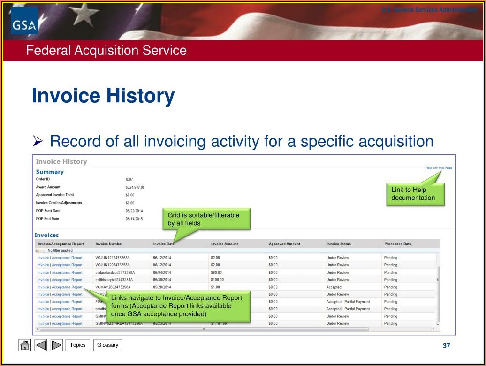Viewport: 486px width, 366px height.
Task: Open Acceptance Report link for VGMAY2802473258A
Action: coord(67,287)
